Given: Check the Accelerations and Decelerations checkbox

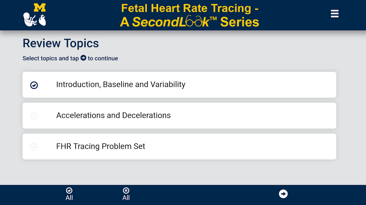Looking at the screenshot, I should point(34,116).
